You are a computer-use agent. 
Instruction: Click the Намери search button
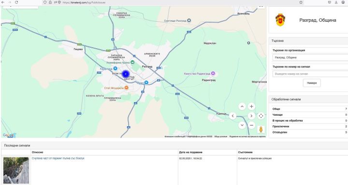[312, 83]
